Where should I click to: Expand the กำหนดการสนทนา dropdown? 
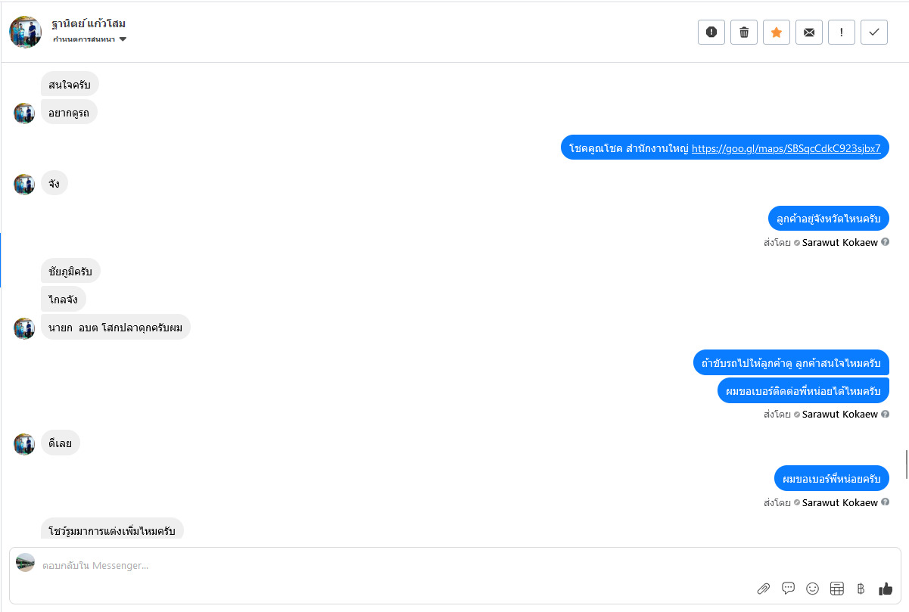point(84,39)
